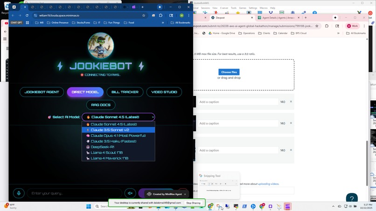Open Tools menu in JookieBotAWS window

point(234,8)
